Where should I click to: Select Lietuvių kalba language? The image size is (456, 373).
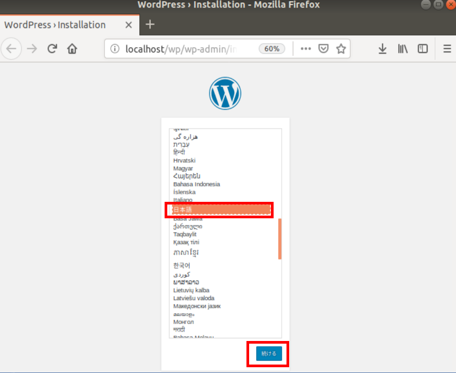191,290
